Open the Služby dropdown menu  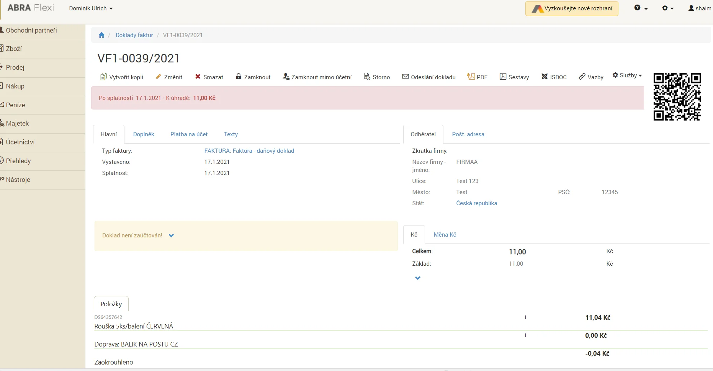[x=627, y=75]
